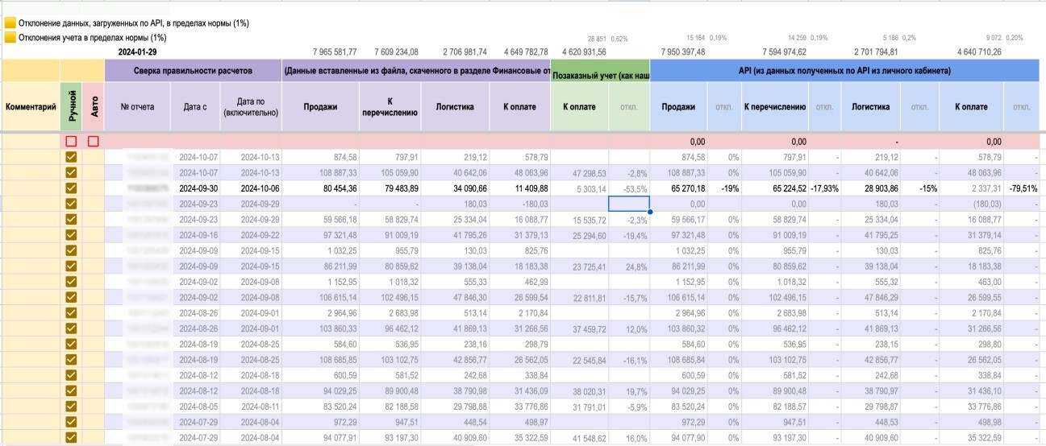Click yellow swatch beside Отклонения учета legend

(10, 37)
